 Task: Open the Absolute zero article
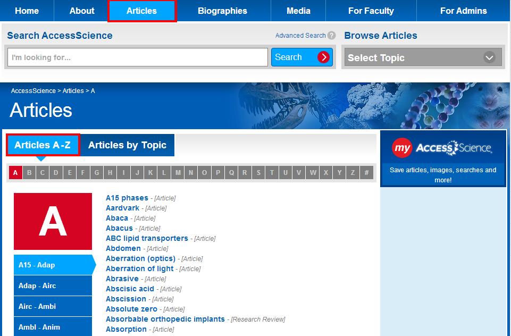(x=131, y=309)
